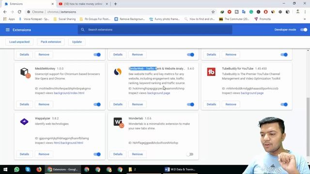Remove the Wappalyzer extension
310x174 pixels.
[x=44, y=154]
